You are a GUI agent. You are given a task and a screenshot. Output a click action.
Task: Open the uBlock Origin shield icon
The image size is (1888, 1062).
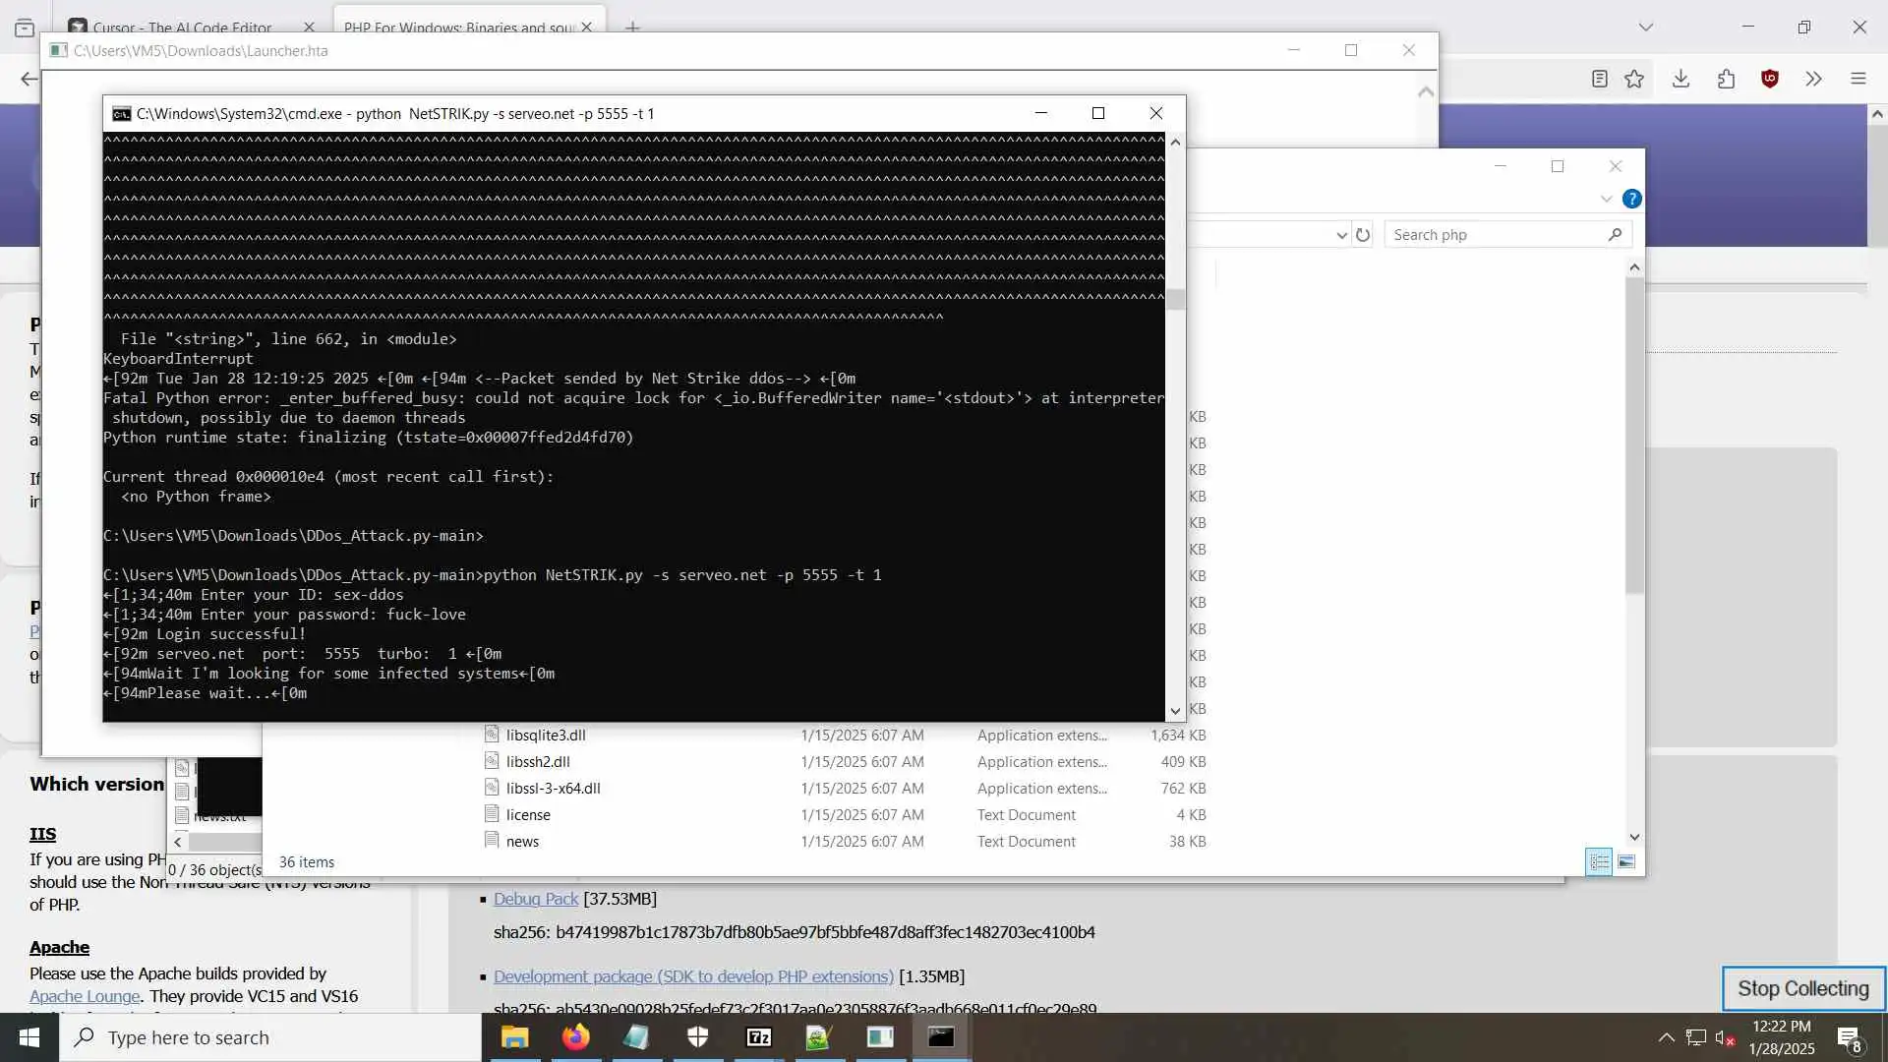(x=1770, y=79)
